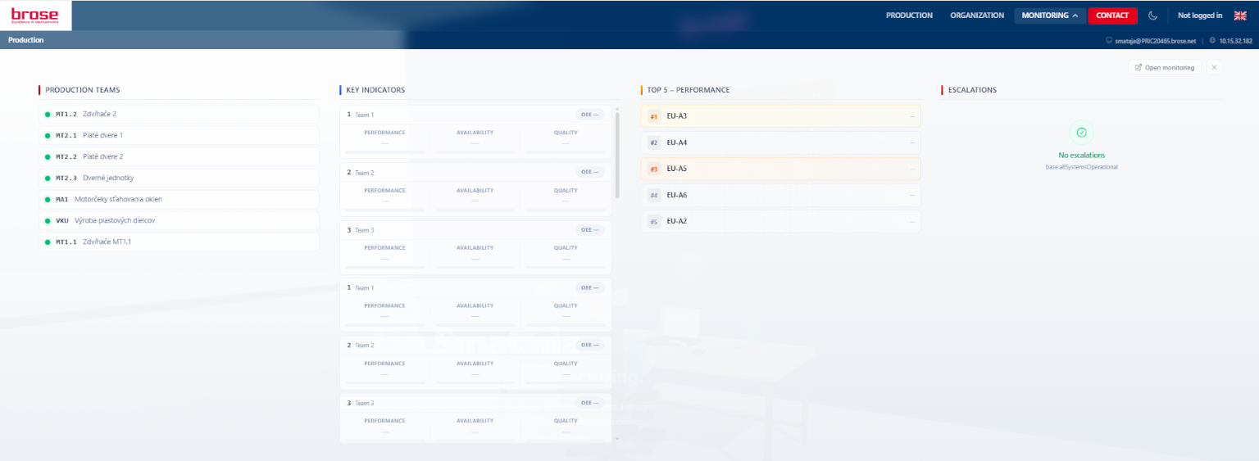Click the ESCALATIONS section heading
This screenshot has width=1259, height=461.
[x=972, y=90]
